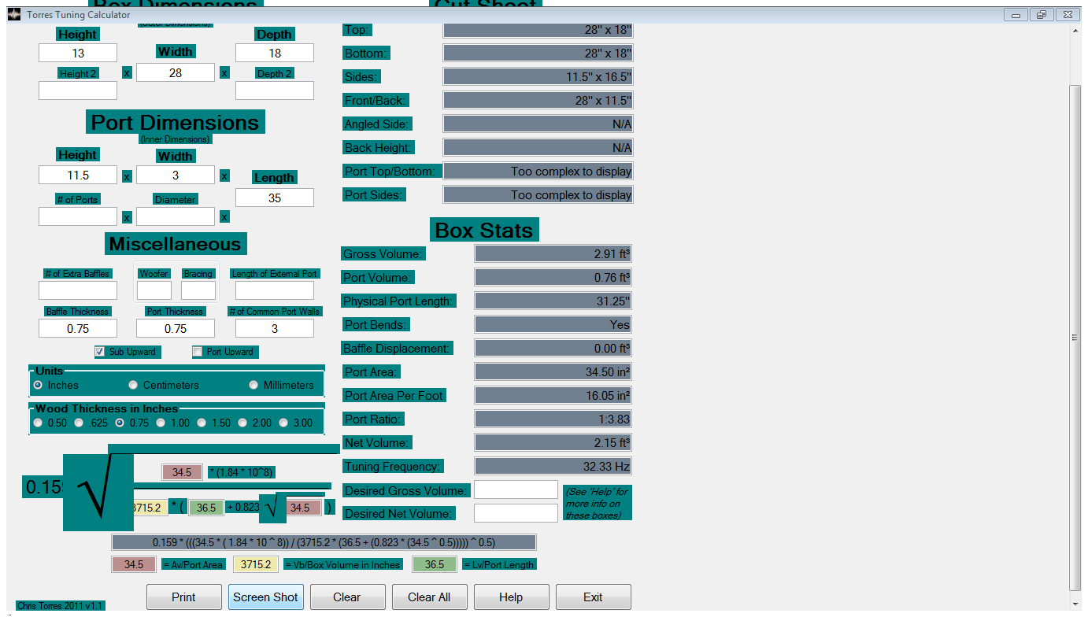Click the Net Volume value 2.15 ft³
The image size is (1088, 617).
click(x=553, y=442)
